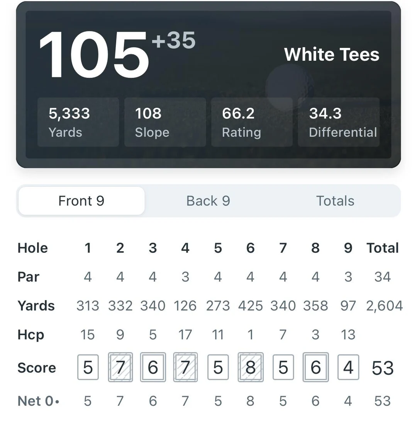Screen dimensions: 417x424
Task: Select the Front 9 tab
Action: (x=81, y=201)
